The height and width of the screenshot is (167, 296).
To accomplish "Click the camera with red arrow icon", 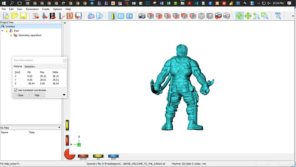I will click(x=218, y=16).
